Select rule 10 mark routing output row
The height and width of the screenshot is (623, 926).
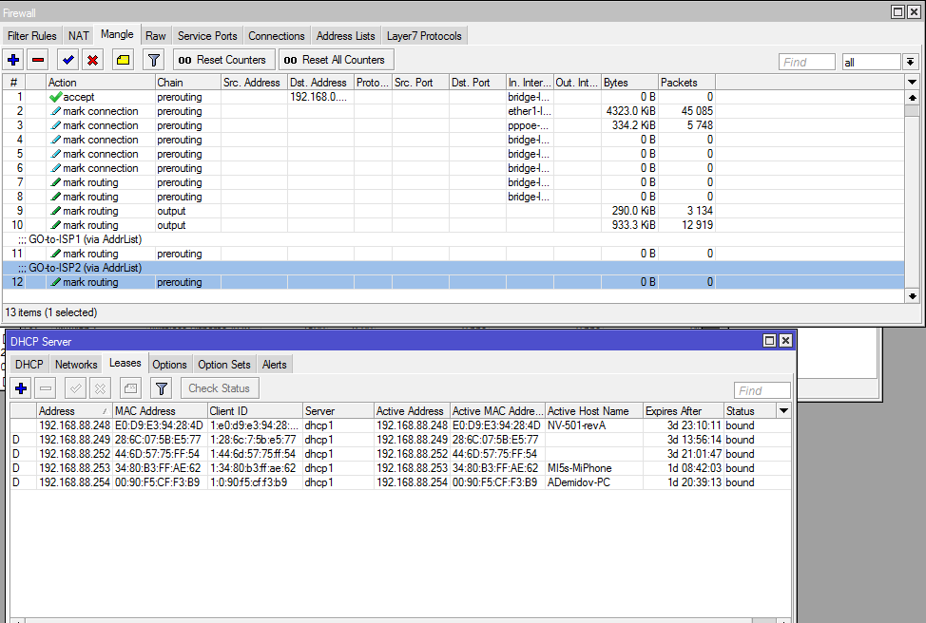(x=453, y=225)
